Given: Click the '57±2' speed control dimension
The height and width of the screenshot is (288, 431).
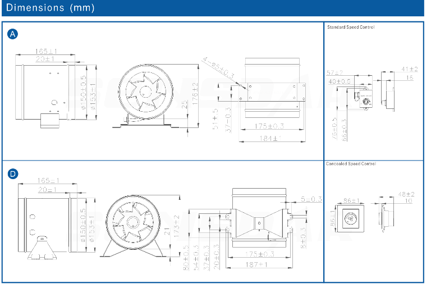Looking at the screenshot, I should point(334,72).
